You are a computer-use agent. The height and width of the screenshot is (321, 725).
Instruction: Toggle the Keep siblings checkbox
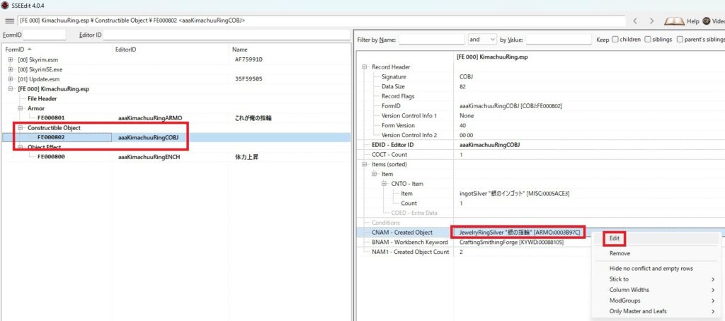(x=649, y=40)
